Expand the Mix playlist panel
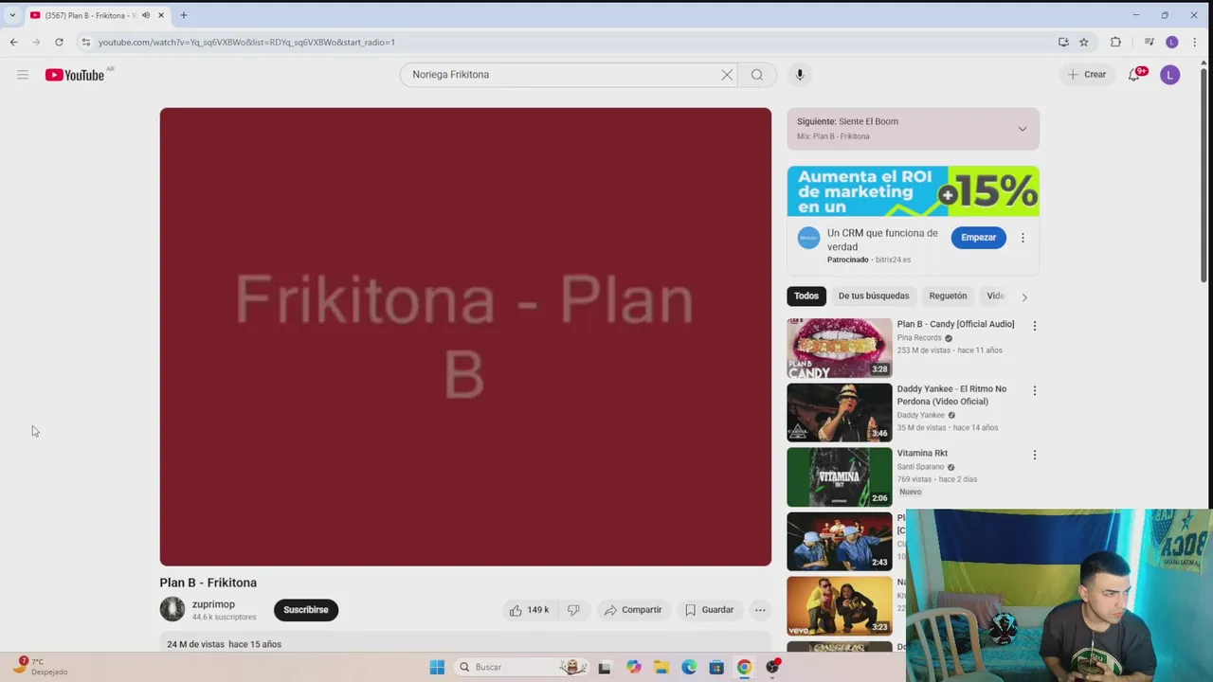This screenshot has width=1213, height=682. 1022,129
